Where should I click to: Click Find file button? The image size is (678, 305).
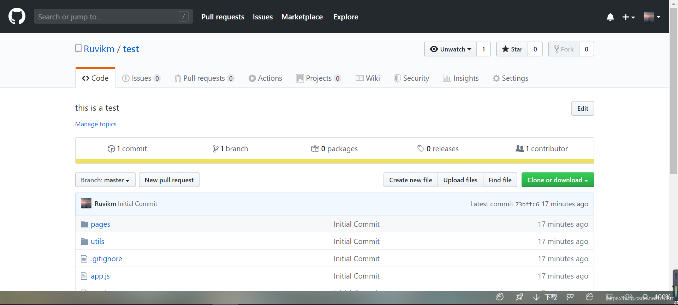(500, 180)
